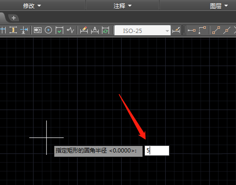
Task: Select the Dimension Break tool
Action: 24,30
